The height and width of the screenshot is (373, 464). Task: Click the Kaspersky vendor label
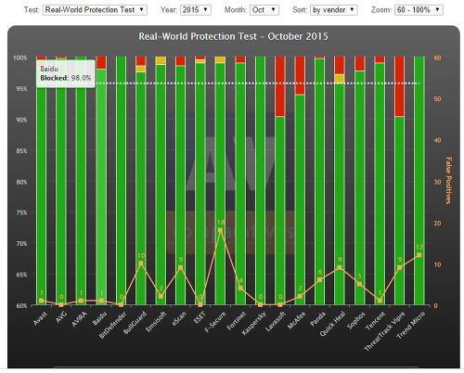pos(253,323)
